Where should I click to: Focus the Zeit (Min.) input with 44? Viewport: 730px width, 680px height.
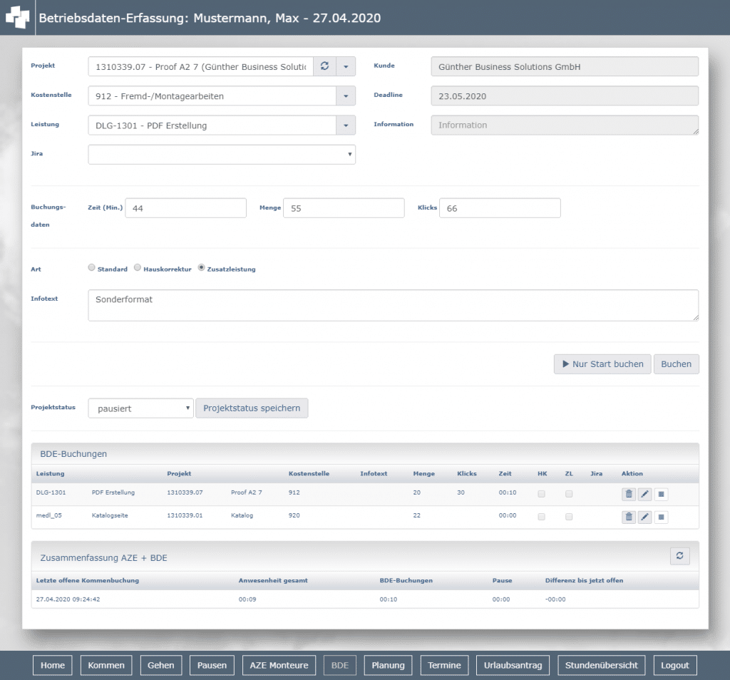coord(186,208)
